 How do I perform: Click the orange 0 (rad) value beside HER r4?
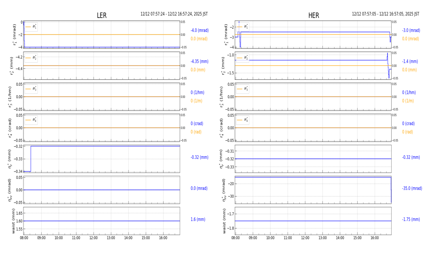(407, 132)
